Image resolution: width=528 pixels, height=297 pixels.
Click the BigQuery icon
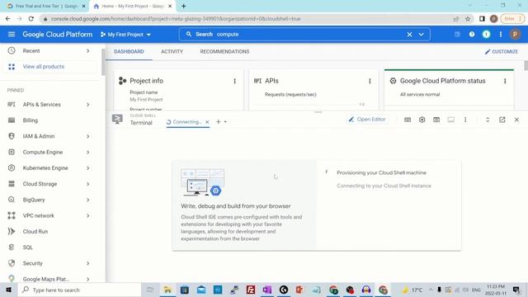tap(12, 200)
